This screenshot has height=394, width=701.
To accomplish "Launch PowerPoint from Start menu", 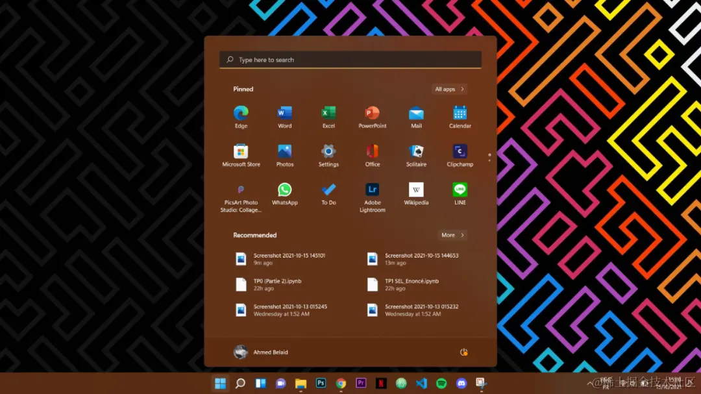I will 373,117.
